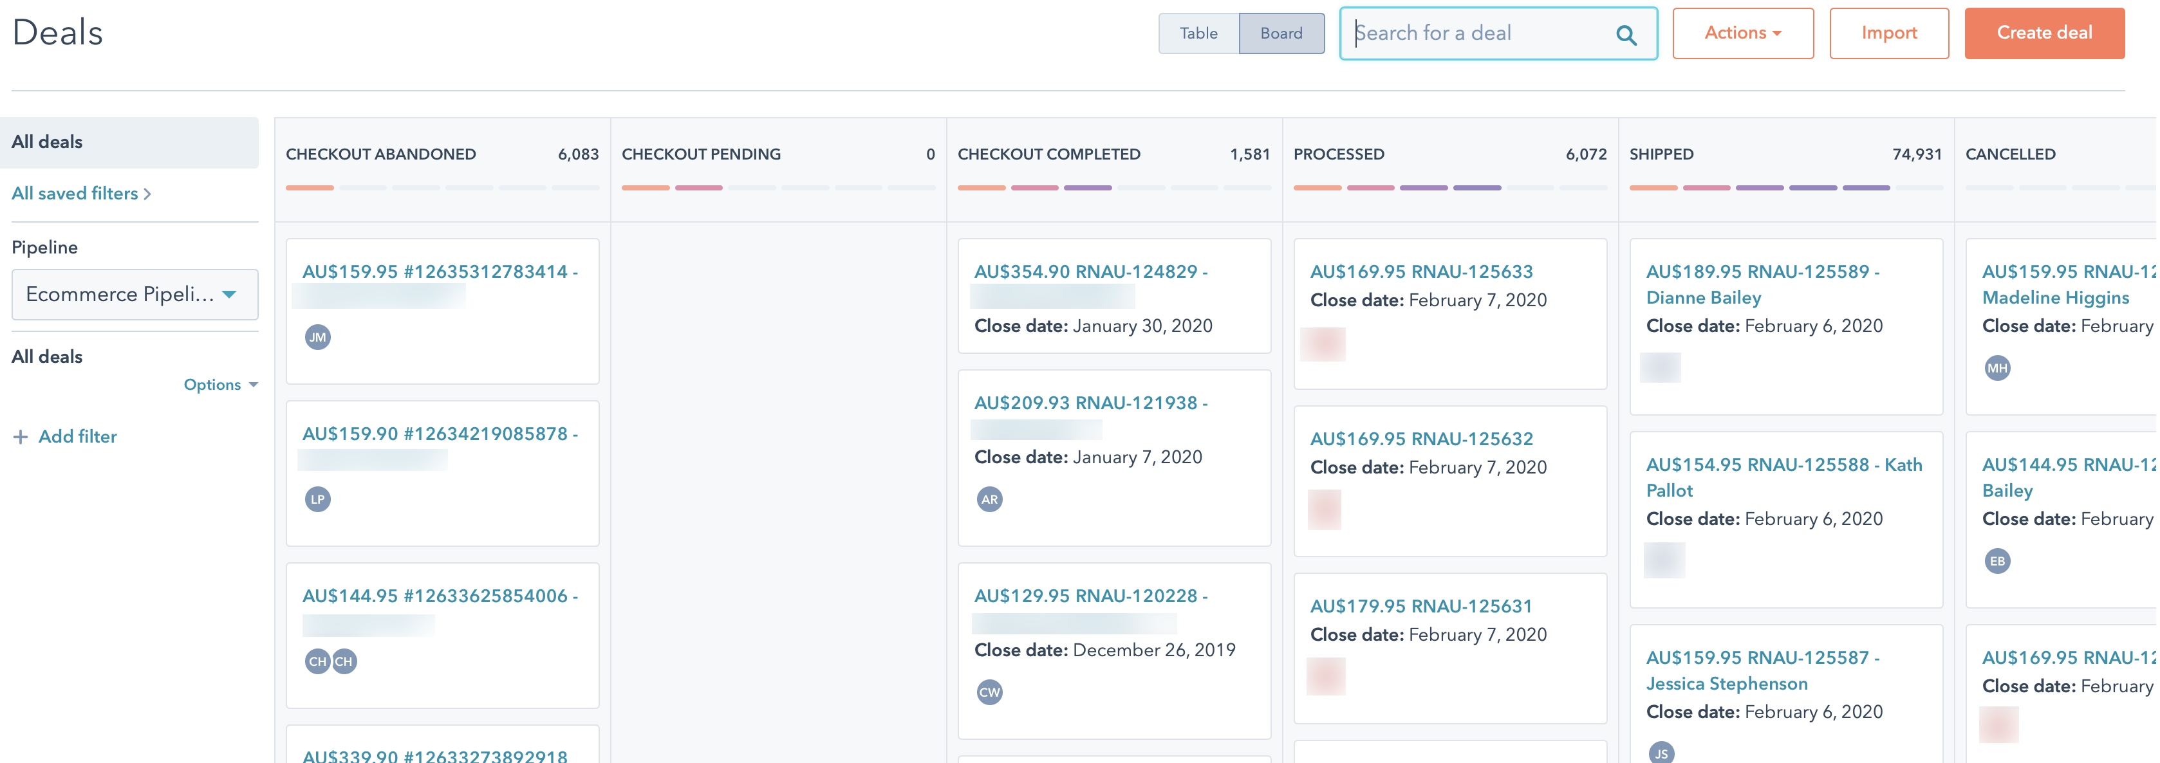
Task: Click the EB owner avatar
Action: 1997,561
